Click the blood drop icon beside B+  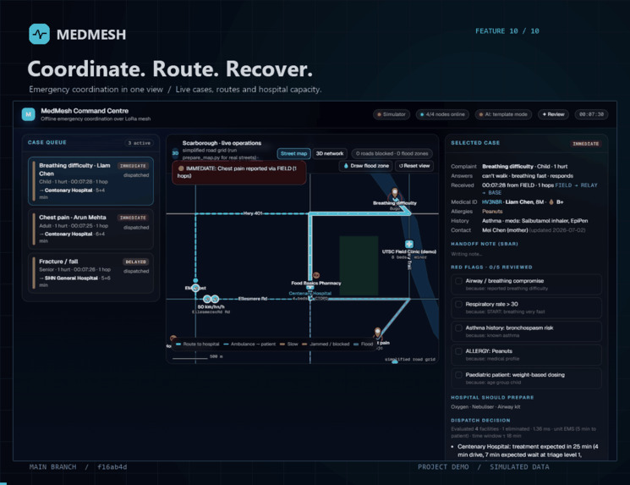click(551, 202)
